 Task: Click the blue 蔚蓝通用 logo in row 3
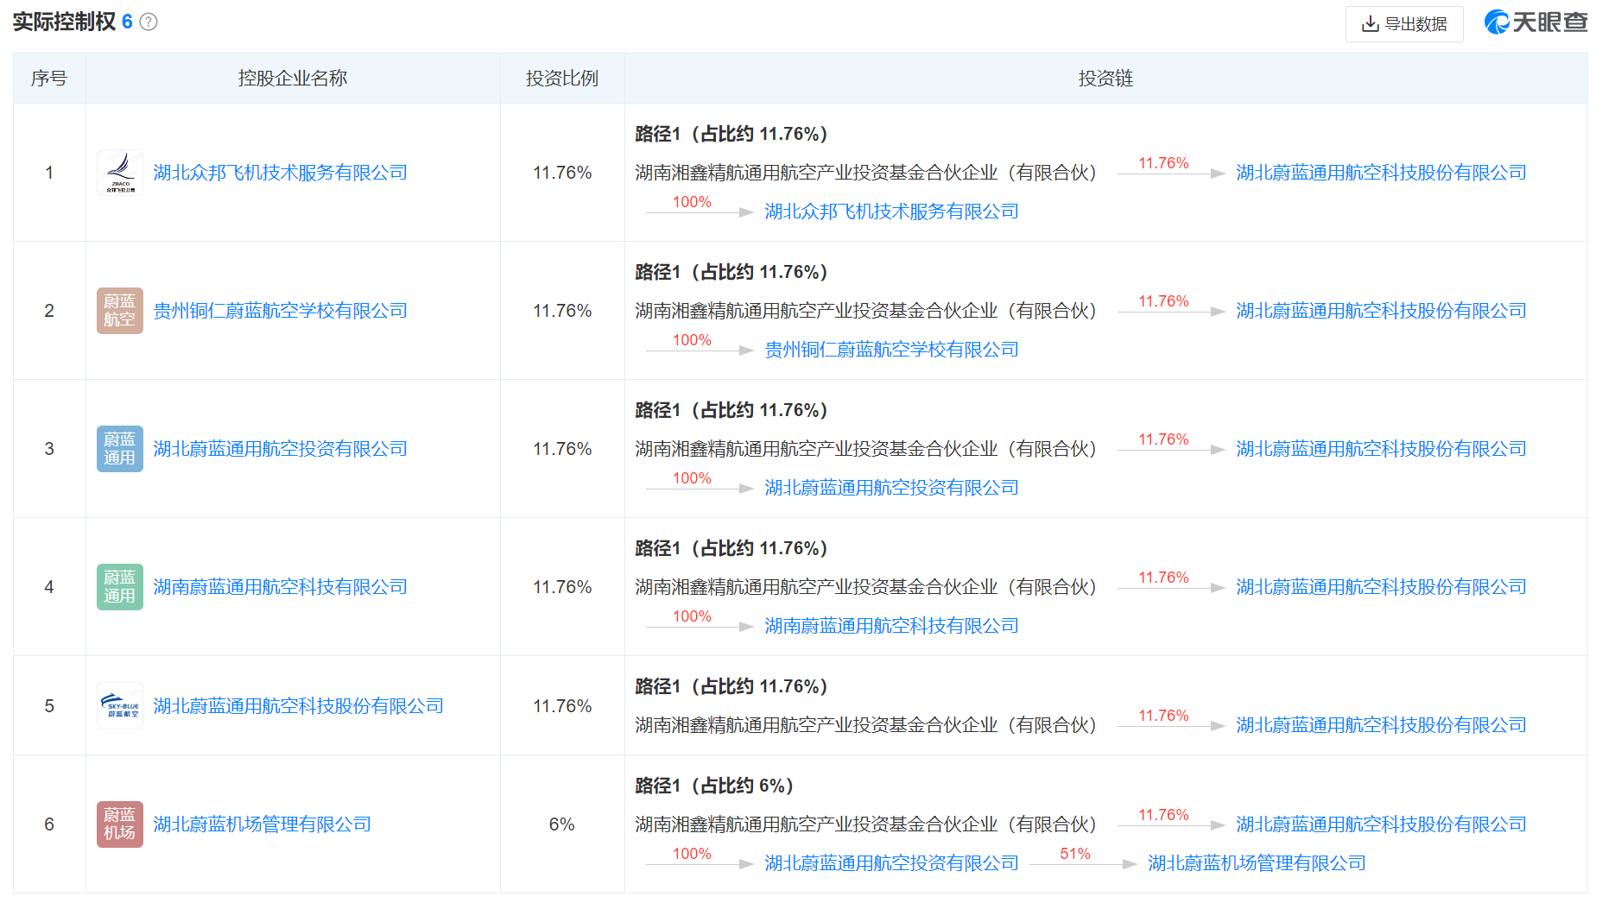(x=120, y=449)
